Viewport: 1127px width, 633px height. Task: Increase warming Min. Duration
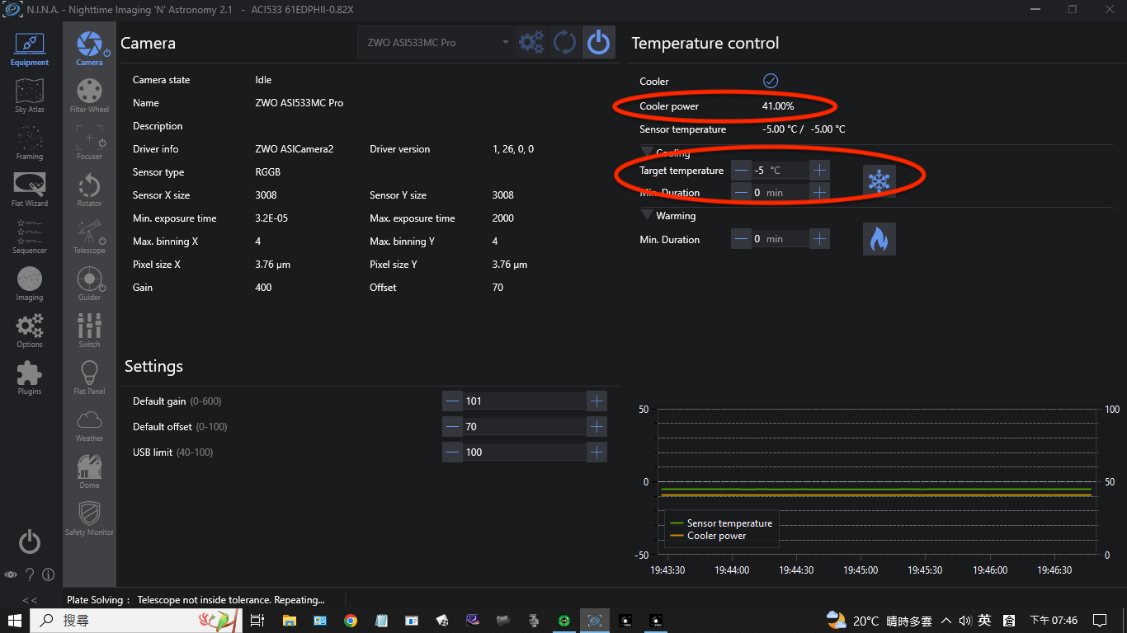[x=819, y=239]
